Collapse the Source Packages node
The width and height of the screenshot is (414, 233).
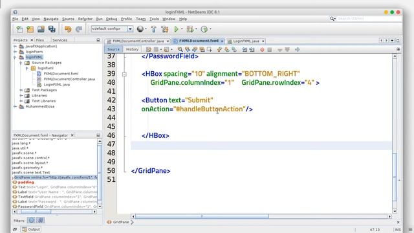pos(21,63)
